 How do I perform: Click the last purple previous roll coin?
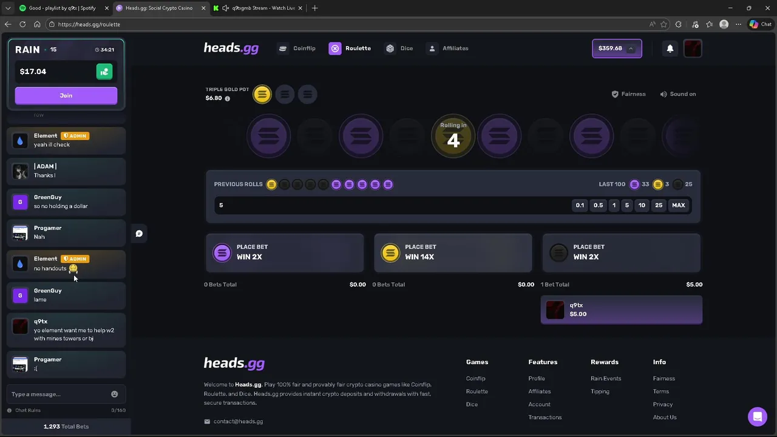(388, 185)
